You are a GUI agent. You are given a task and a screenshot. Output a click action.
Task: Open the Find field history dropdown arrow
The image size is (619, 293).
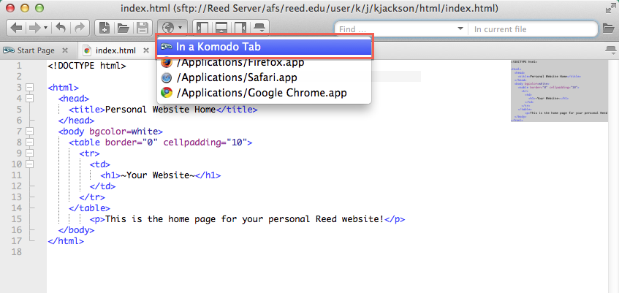(x=460, y=28)
